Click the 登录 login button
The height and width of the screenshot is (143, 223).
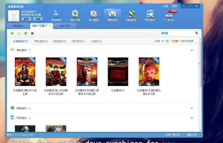(26, 19)
